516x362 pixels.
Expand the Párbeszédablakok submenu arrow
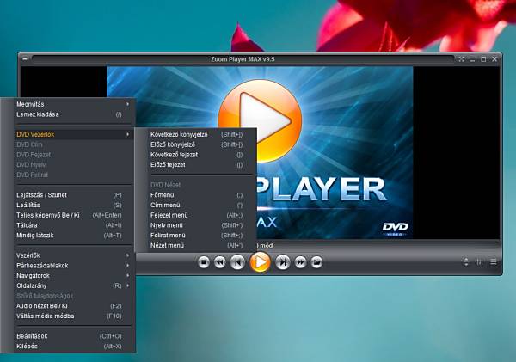coord(127,265)
